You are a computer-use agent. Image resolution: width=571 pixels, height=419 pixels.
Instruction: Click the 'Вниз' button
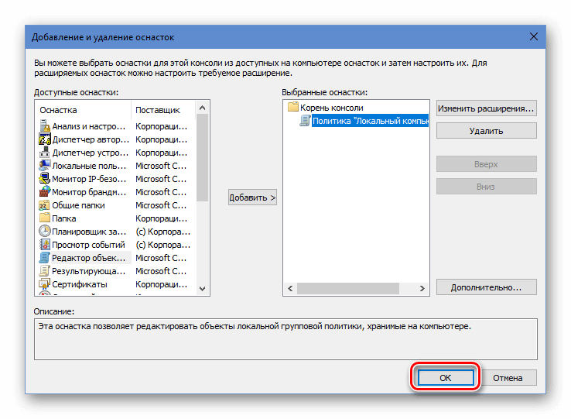486,187
